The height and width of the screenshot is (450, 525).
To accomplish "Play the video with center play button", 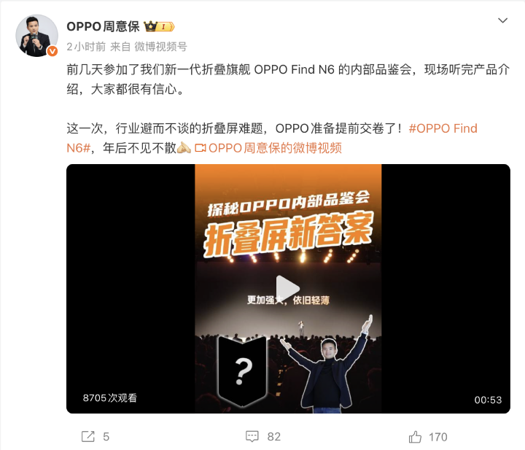I will 287,288.
